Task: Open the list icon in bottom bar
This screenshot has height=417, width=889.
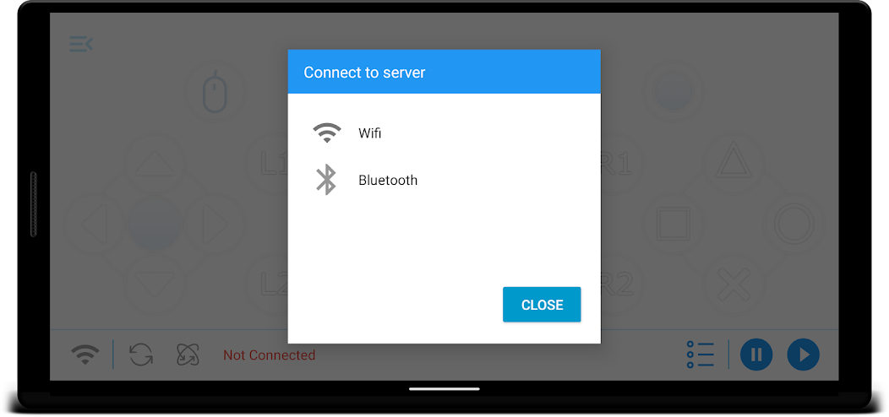Action: (x=700, y=355)
